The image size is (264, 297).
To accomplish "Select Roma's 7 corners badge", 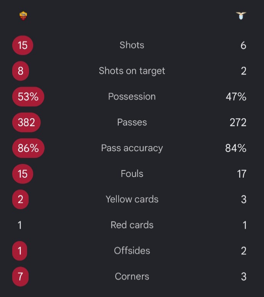I will (x=21, y=276).
